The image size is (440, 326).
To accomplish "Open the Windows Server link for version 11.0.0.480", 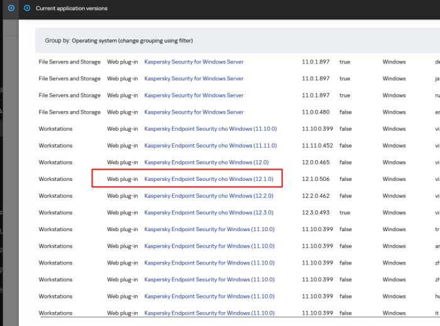I will click(x=194, y=112).
